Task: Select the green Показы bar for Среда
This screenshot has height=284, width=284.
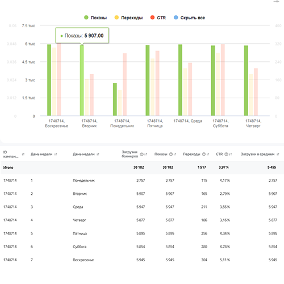Action: pyautogui.click(x=180, y=80)
